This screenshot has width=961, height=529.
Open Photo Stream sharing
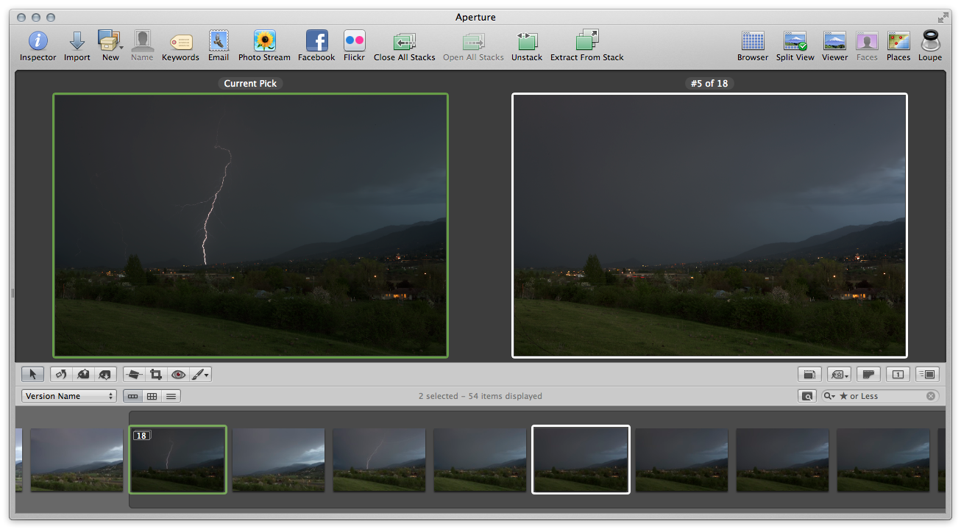tap(264, 46)
